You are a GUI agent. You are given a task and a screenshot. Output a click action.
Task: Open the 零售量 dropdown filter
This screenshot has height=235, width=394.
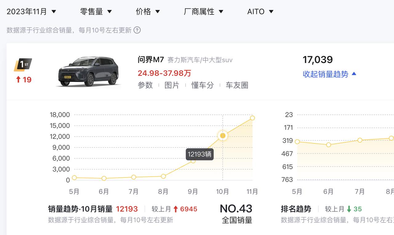tap(96, 12)
